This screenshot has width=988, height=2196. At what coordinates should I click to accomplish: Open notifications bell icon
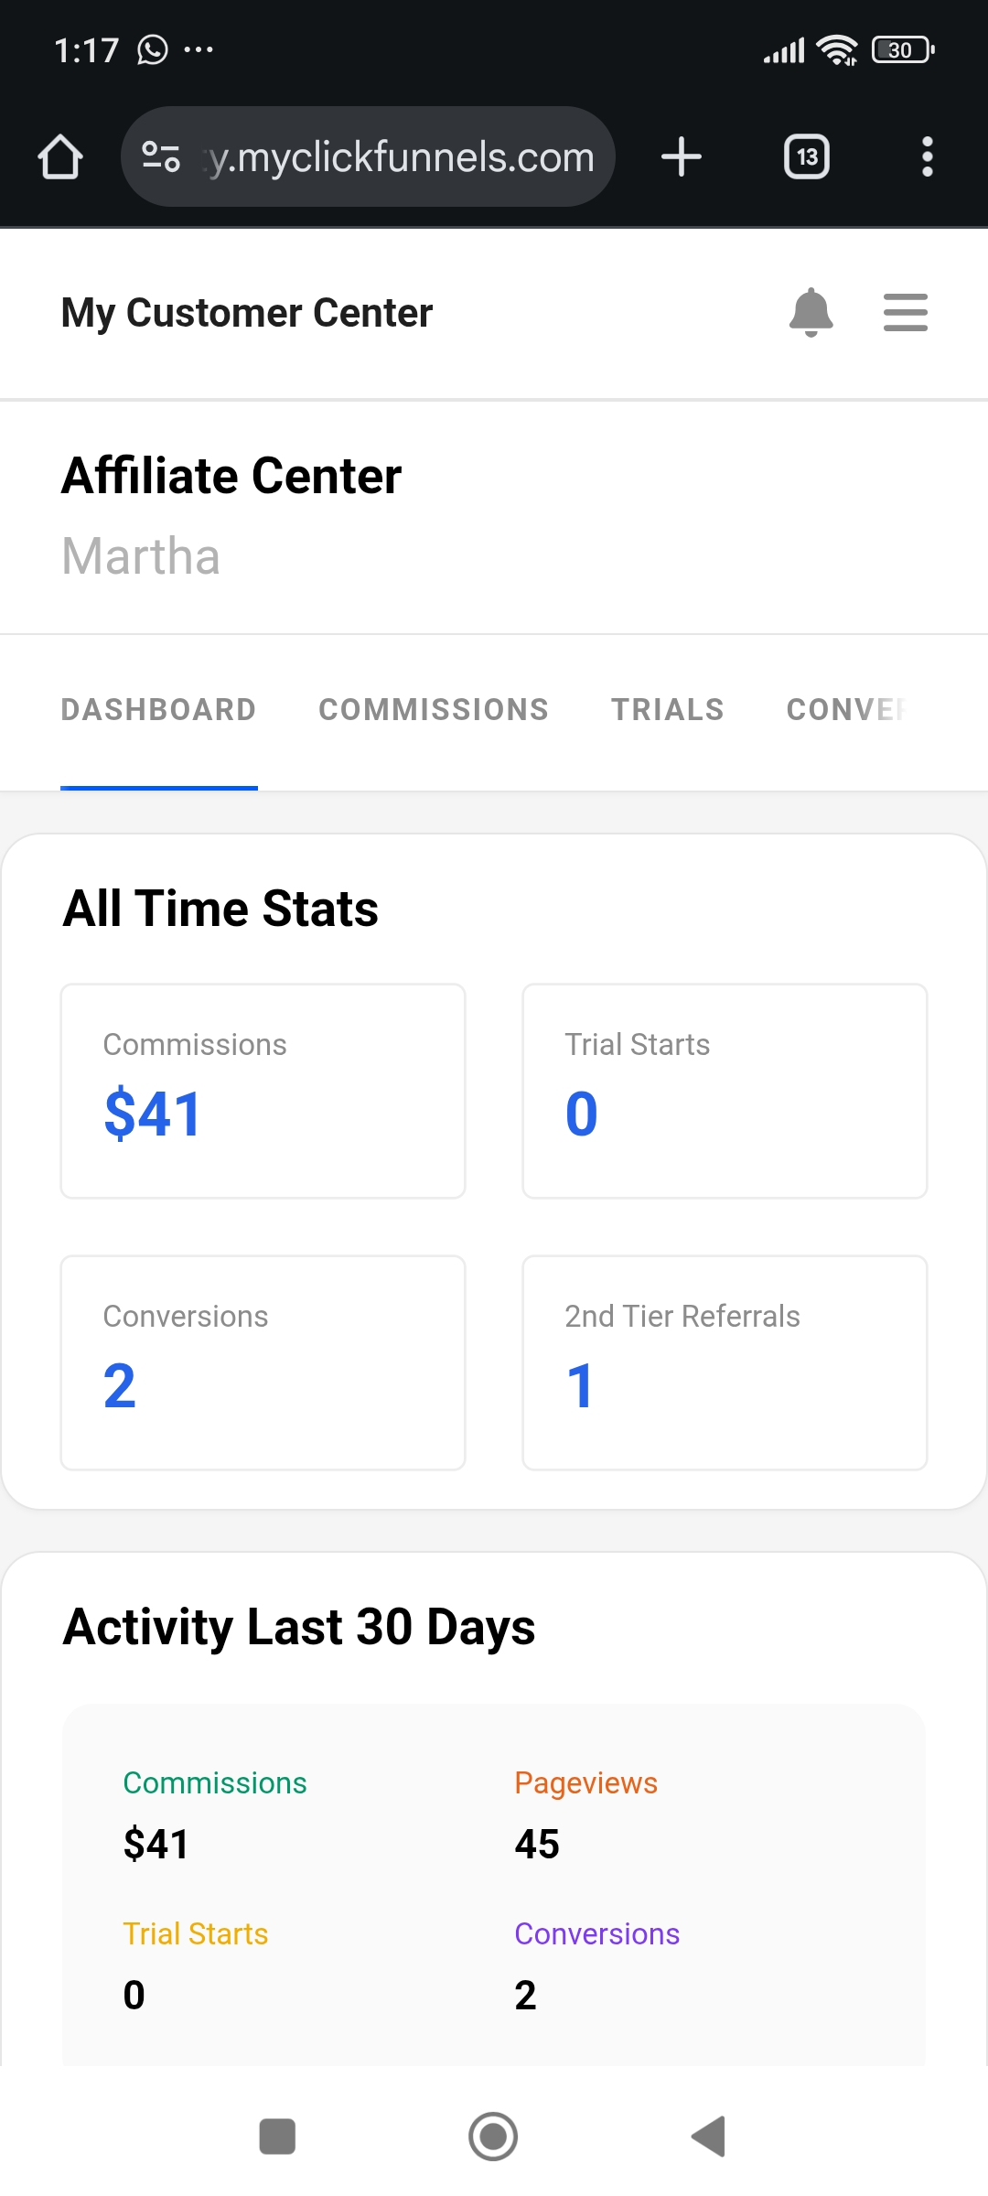click(x=811, y=313)
